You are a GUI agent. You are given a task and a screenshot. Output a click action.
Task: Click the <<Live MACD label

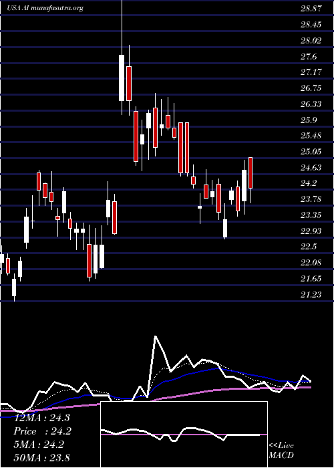[281, 451]
